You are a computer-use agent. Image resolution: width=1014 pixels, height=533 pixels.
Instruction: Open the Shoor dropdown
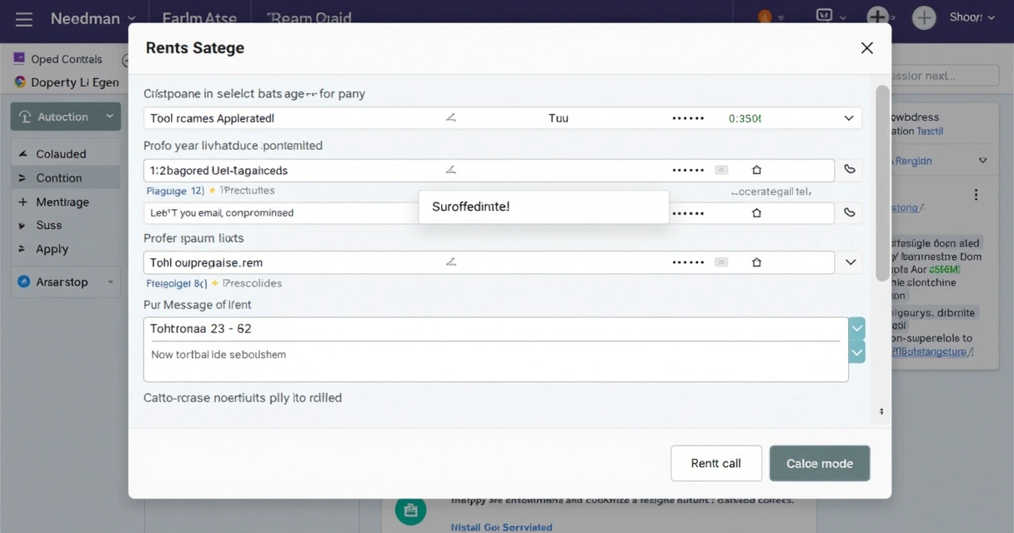971,17
